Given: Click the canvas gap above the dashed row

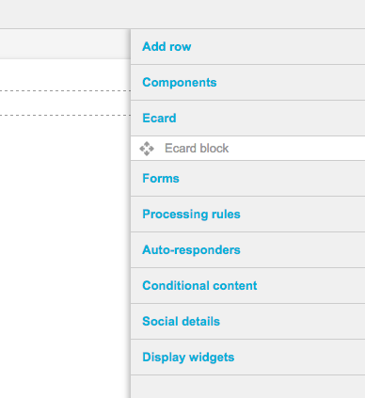Looking at the screenshot, I should (x=65, y=75).
